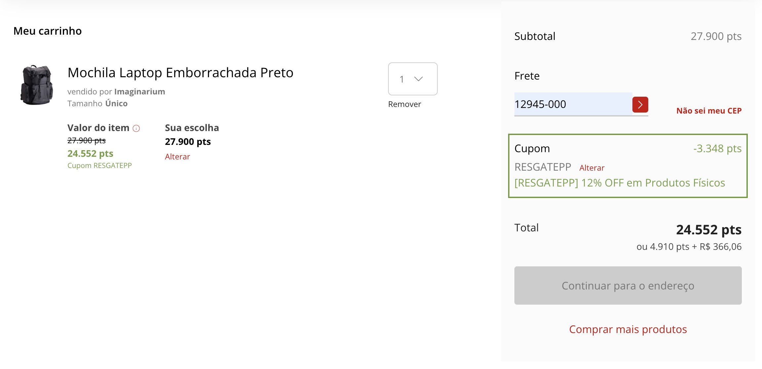
Task: Remove the item using the Remover link
Action: [404, 104]
